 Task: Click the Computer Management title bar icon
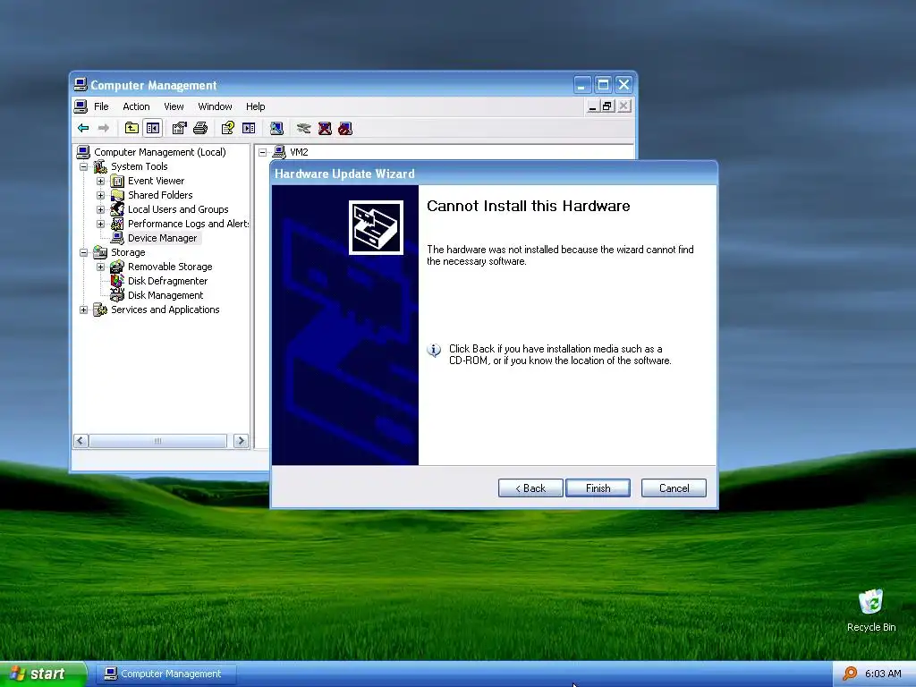81,85
